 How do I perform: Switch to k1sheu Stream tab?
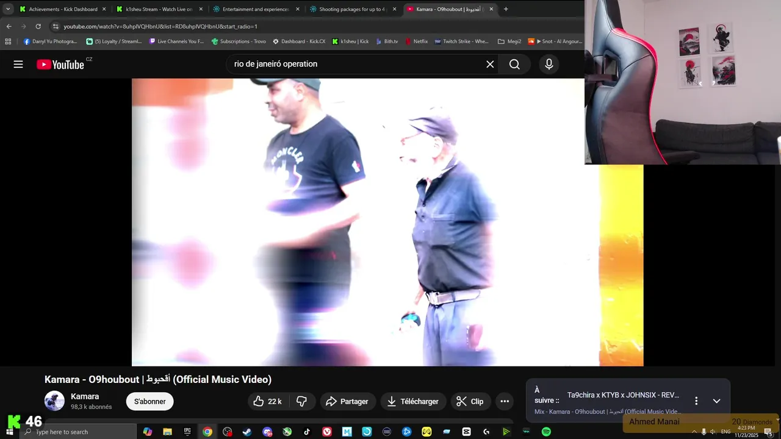point(159,9)
